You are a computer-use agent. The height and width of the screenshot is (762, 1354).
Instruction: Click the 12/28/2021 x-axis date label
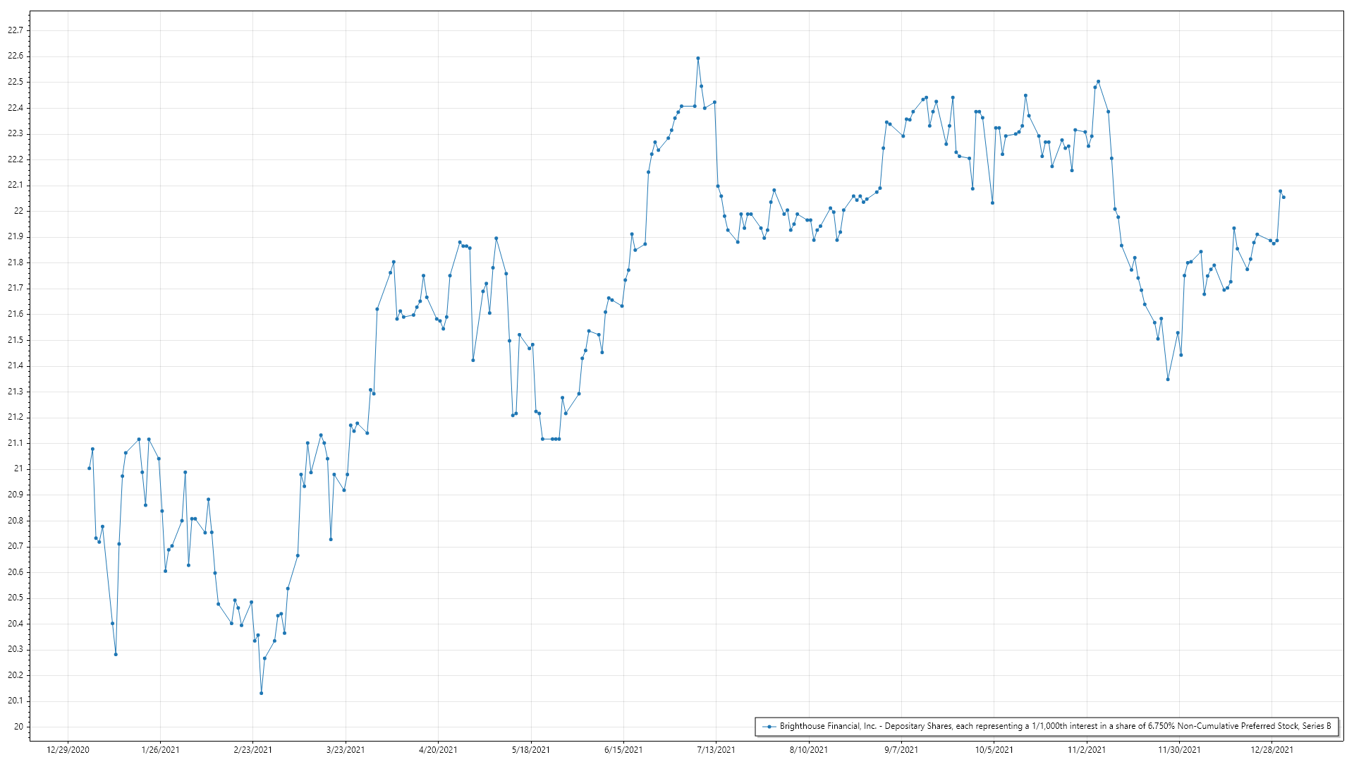coord(1272,750)
